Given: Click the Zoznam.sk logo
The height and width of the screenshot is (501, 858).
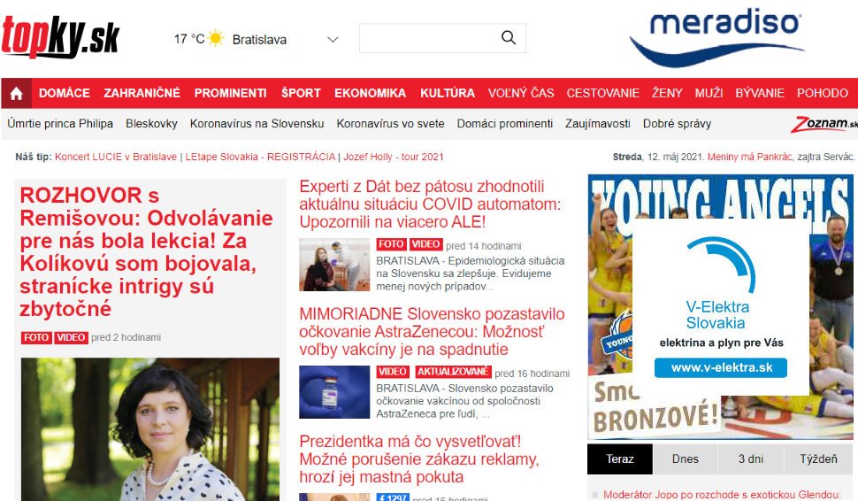Looking at the screenshot, I should click(x=824, y=124).
